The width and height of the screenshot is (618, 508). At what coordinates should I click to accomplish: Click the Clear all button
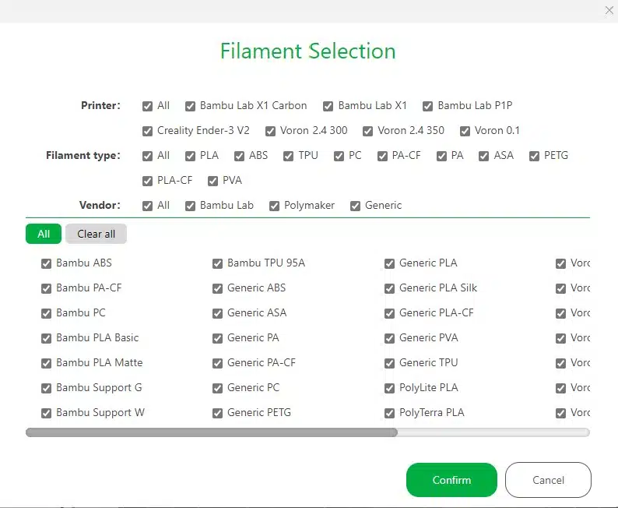point(97,234)
